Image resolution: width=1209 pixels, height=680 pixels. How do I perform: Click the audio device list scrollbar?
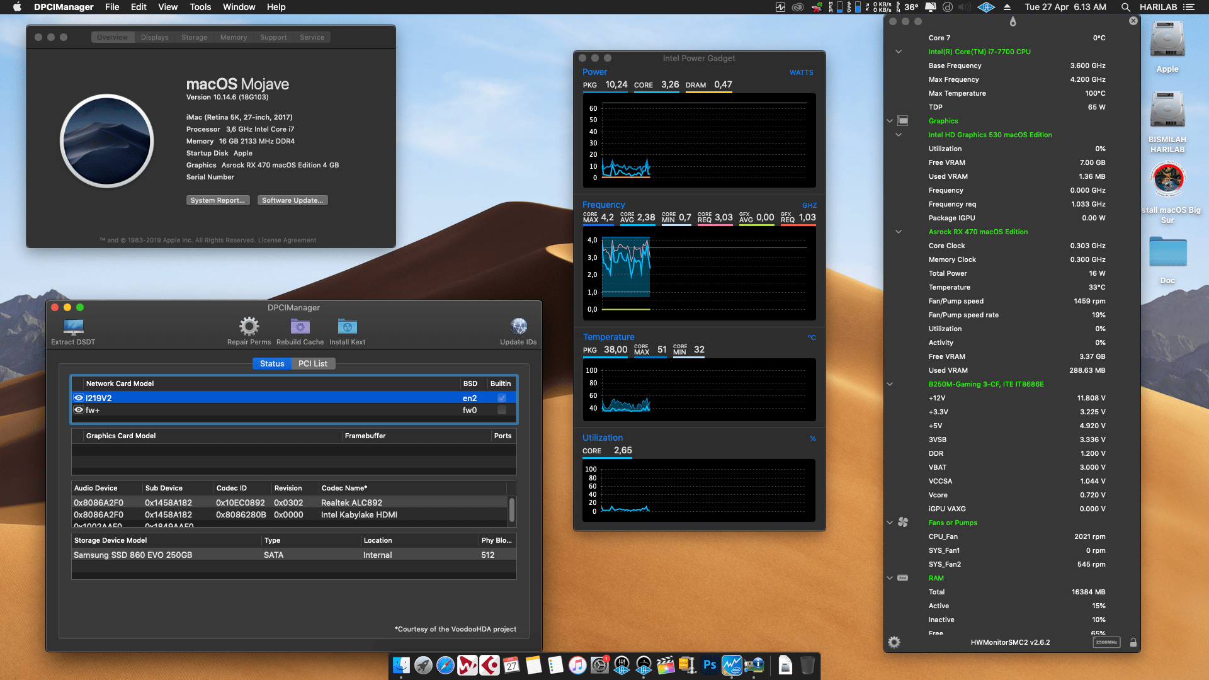pyautogui.click(x=512, y=510)
